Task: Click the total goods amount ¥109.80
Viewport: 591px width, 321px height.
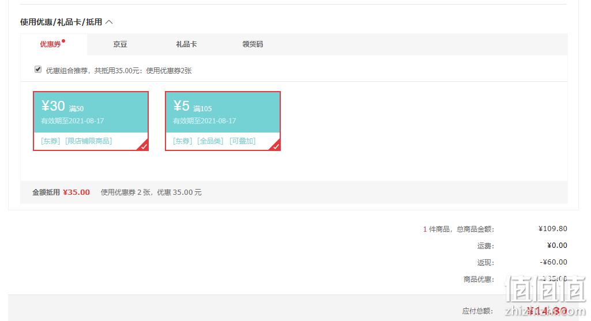Action: point(552,229)
